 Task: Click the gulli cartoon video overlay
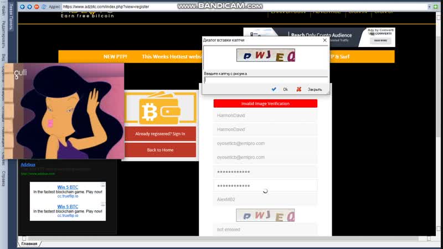coord(64,111)
